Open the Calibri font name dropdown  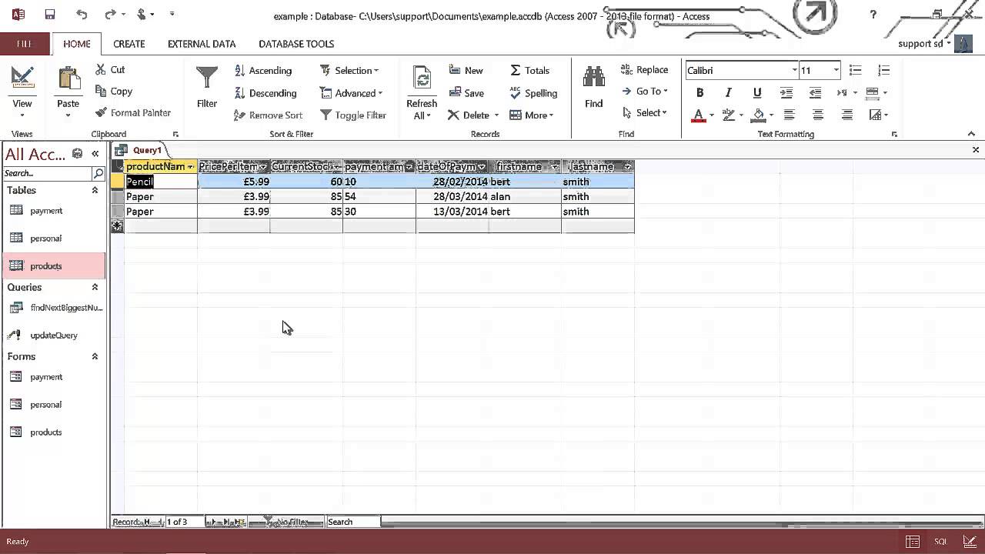pos(795,70)
